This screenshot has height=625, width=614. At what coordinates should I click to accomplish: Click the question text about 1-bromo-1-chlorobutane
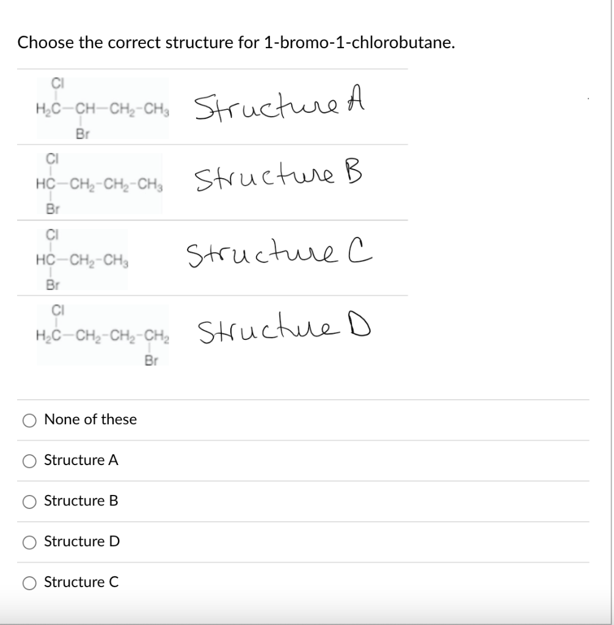pyautogui.click(x=235, y=43)
